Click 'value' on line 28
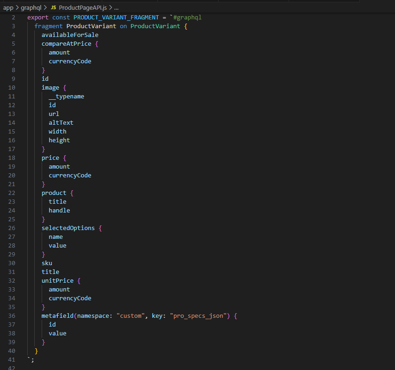This screenshot has height=370, width=395. point(57,246)
